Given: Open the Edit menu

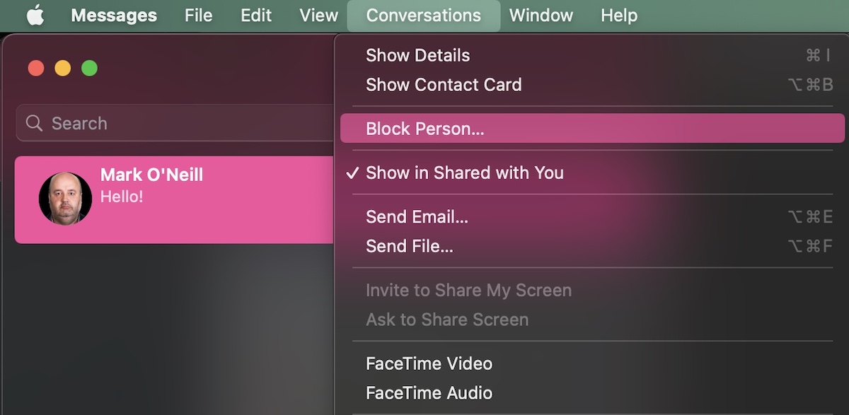Looking at the screenshot, I should click(x=256, y=16).
